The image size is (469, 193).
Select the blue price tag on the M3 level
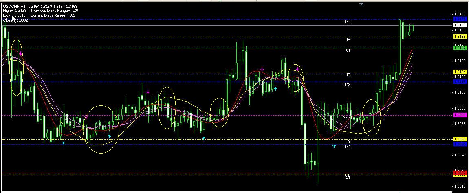pos(460,82)
